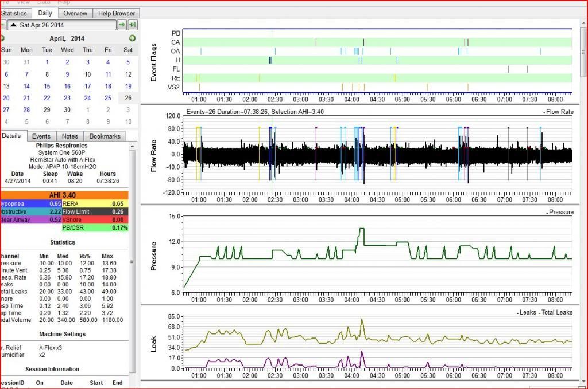588x389 pixels.
Task: View the Bookmarks tab
Action: point(105,136)
